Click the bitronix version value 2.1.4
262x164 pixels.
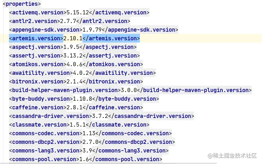point(73,82)
